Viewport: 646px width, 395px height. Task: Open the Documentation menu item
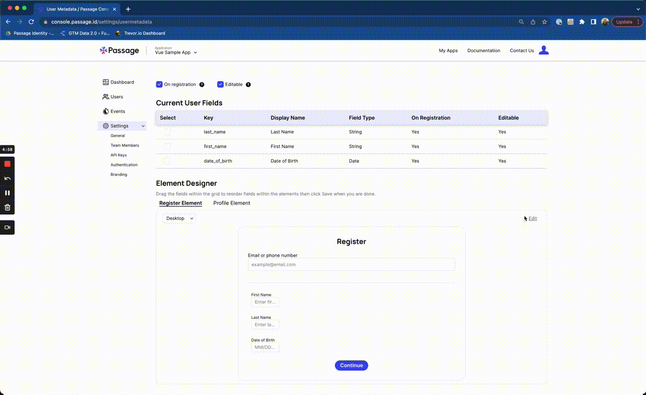pyautogui.click(x=483, y=50)
